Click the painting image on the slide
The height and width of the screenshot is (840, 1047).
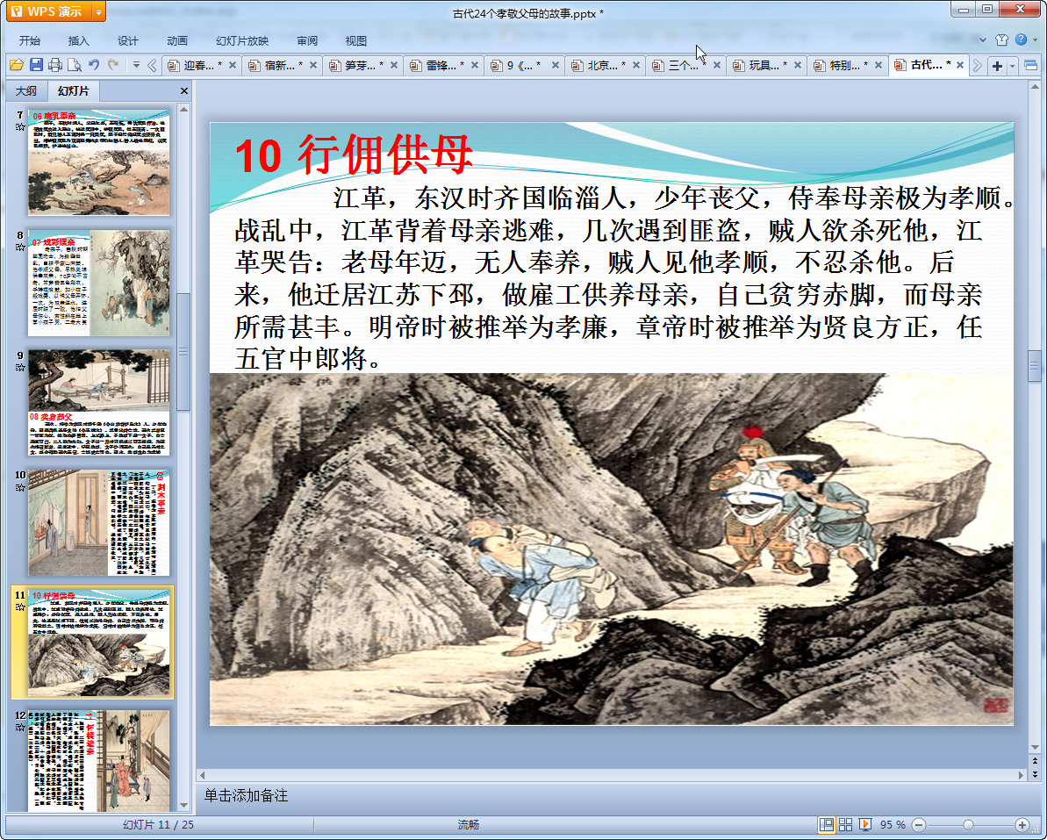coord(612,549)
